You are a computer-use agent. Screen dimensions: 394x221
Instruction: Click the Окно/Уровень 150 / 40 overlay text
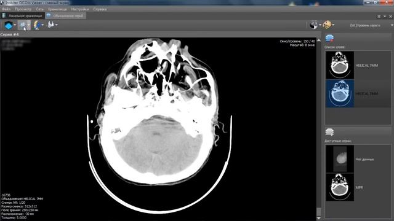[297, 41]
